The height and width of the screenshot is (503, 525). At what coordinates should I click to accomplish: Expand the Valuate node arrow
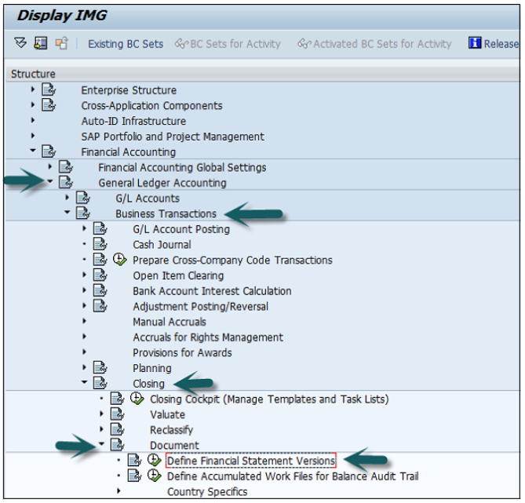(x=102, y=414)
